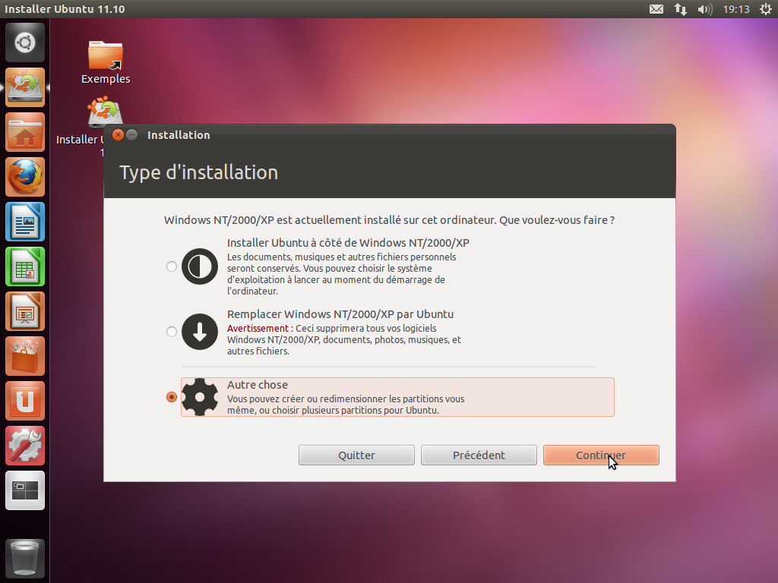Select the Autre chose option
This screenshot has height=583, width=778.
pos(172,397)
